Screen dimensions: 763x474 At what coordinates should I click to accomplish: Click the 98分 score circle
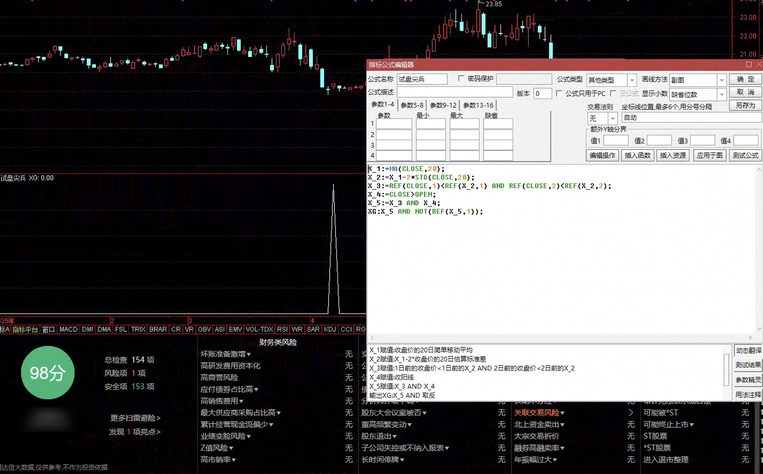pyautogui.click(x=48, y=372)
